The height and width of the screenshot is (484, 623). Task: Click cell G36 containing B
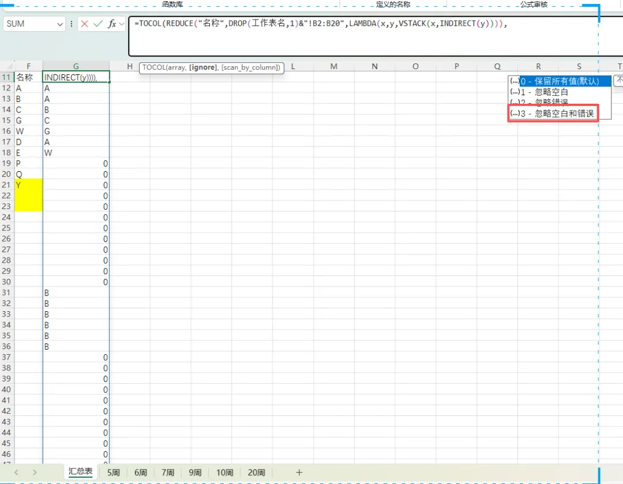point(76,346)
